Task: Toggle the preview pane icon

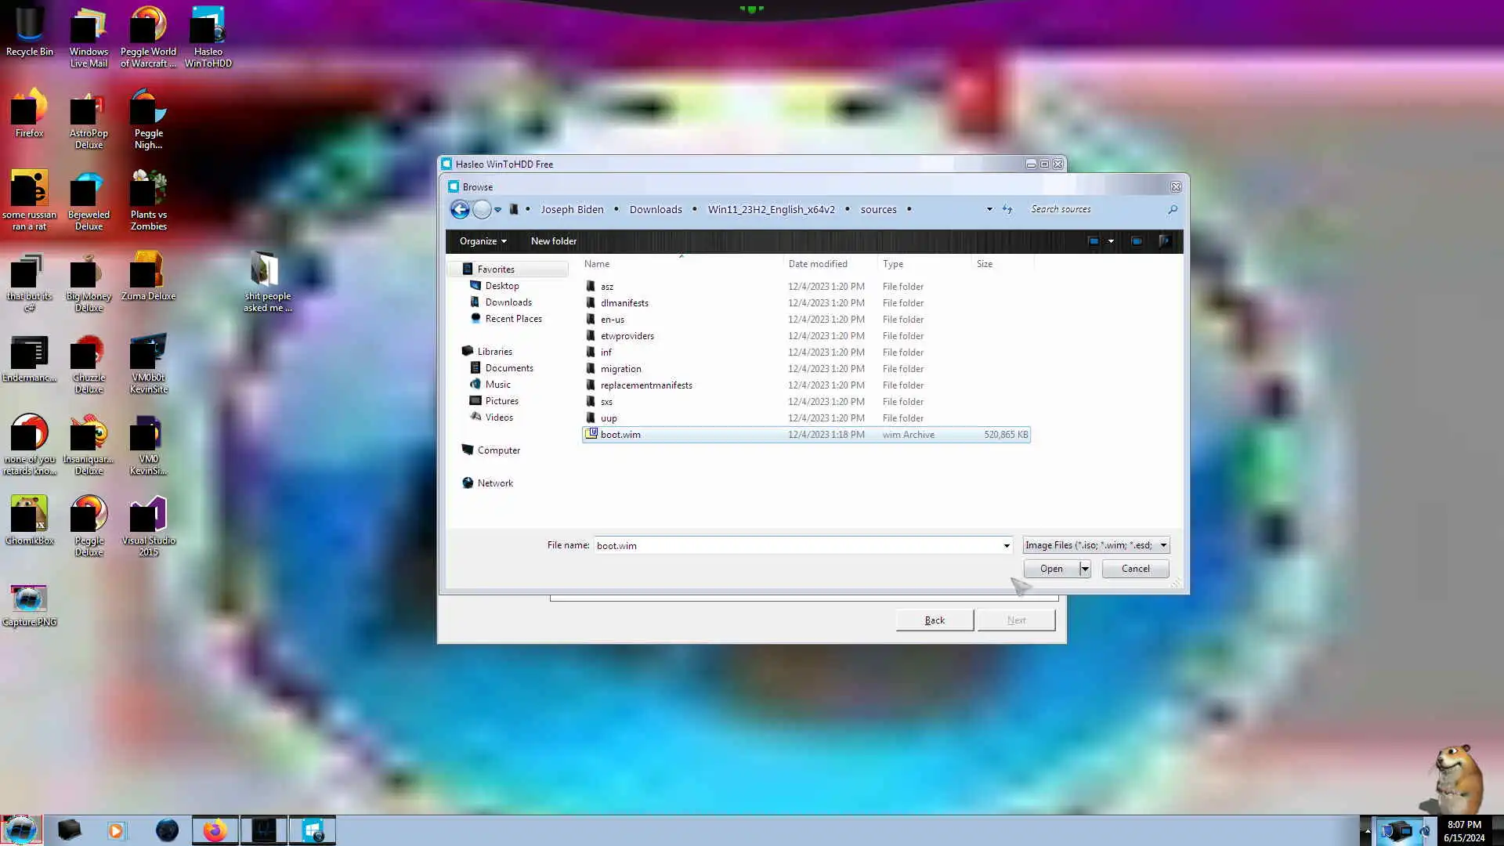Action: 1137,241
